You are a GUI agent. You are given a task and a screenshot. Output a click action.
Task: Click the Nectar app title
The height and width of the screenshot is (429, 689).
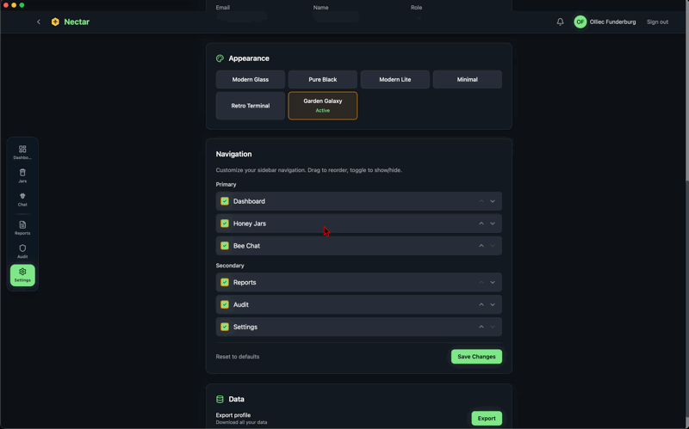[x=77, y=21]
